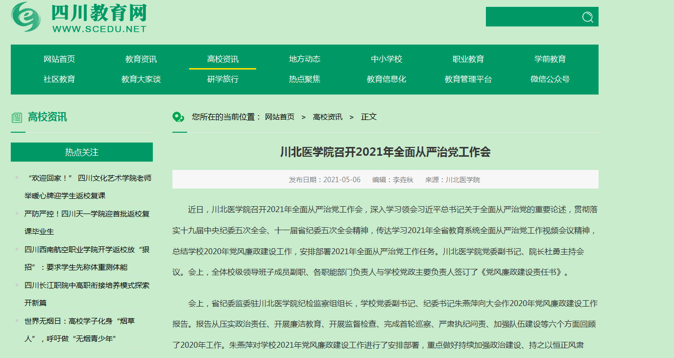Click 高校资讯 breadcrumb link

[x=328, y=117]
